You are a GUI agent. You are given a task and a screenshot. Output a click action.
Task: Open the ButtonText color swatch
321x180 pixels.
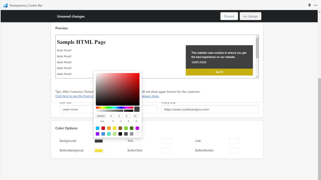click(x=166, y=150)
